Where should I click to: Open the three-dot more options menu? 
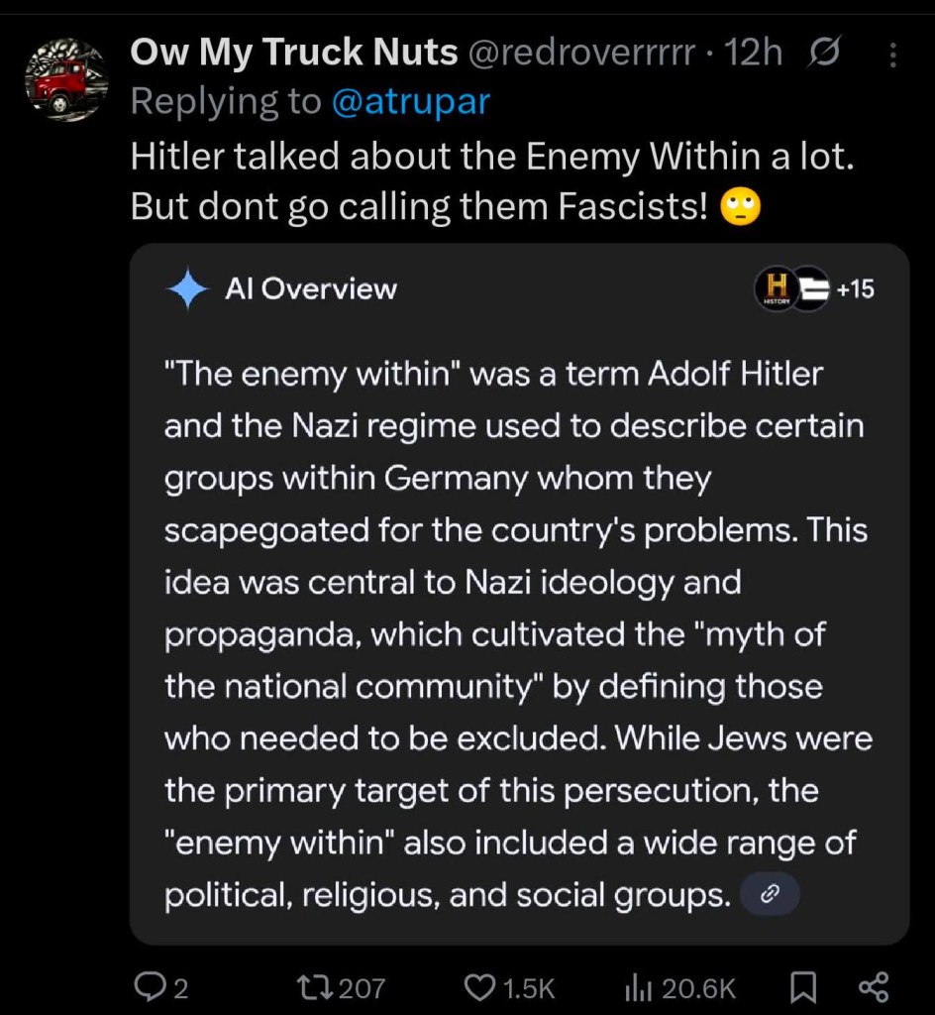(892, 56)
